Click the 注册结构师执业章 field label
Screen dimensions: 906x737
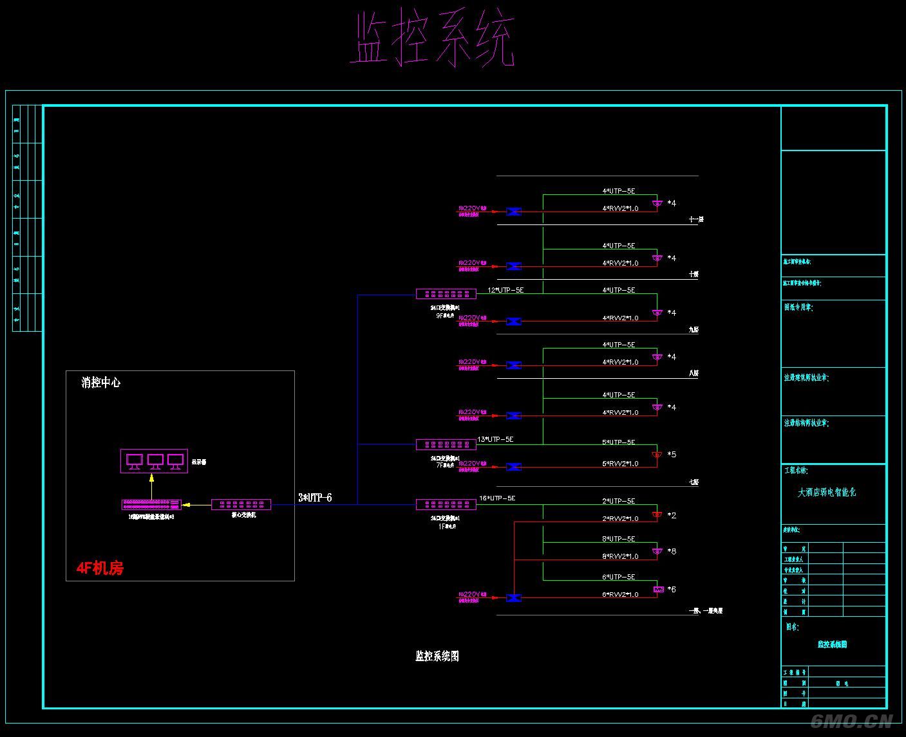tap(806, 423)
